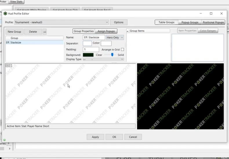Viewport: 229px width, 159px height.
Task: Click the Group column header
Action: (x=34, y=38)
